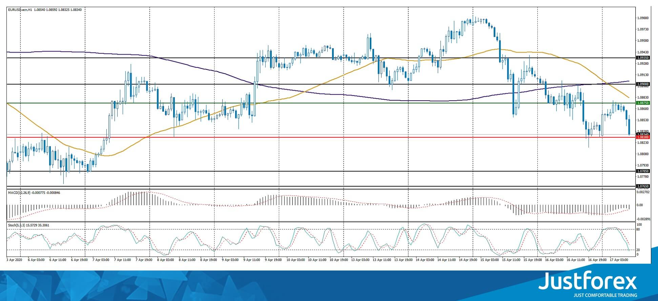Click the MACD scale value -0.002891
Viewport: 658px width, 301px height.
tap(643, 219)
